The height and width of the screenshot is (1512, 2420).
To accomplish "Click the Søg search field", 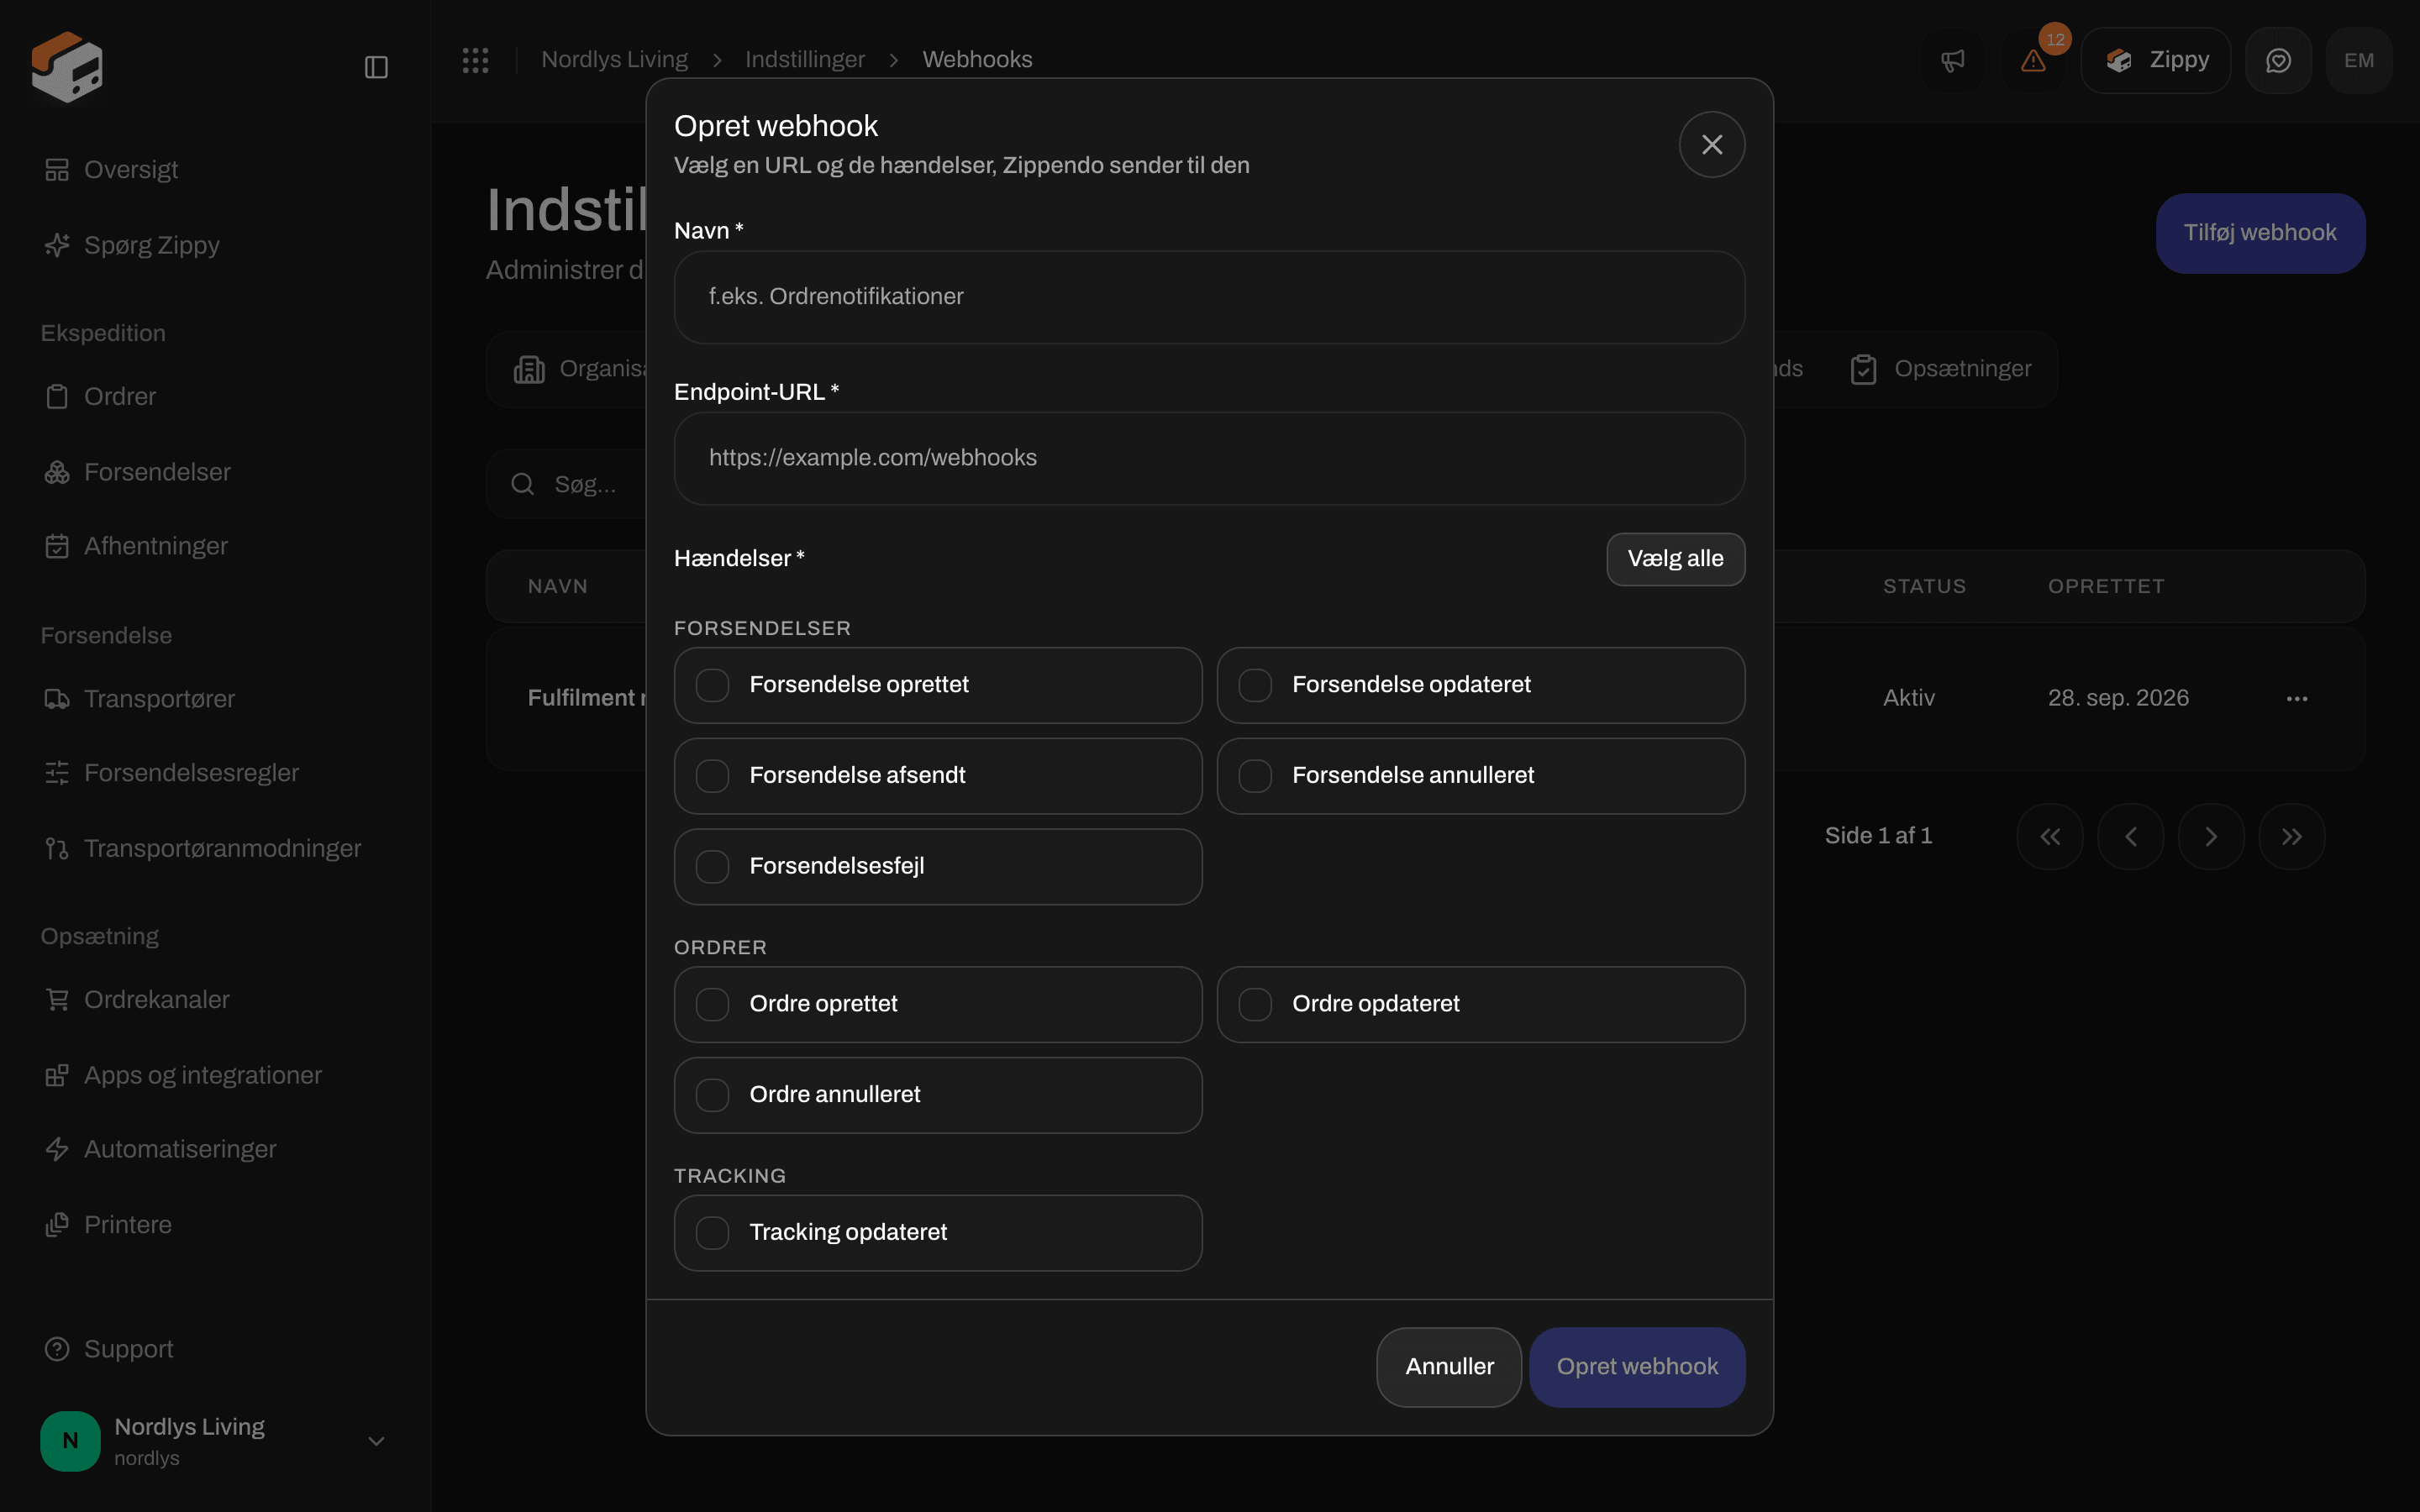I will coord(566,485).
